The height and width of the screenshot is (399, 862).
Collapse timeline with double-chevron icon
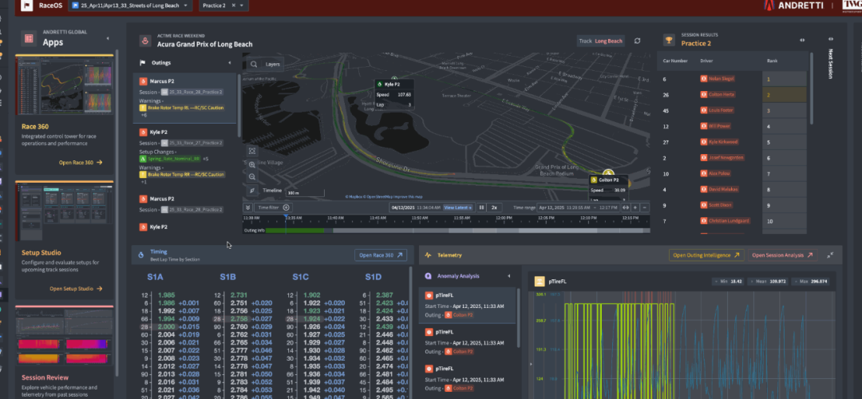coord(248,207)
